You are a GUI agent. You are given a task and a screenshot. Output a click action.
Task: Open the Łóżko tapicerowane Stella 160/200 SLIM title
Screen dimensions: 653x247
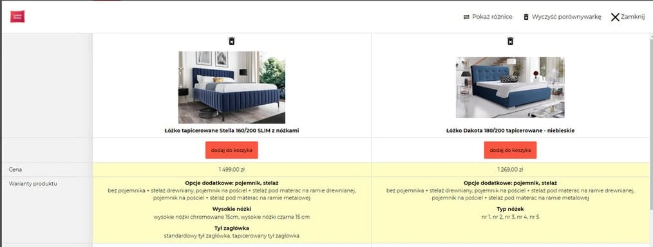tap(232, 131)
